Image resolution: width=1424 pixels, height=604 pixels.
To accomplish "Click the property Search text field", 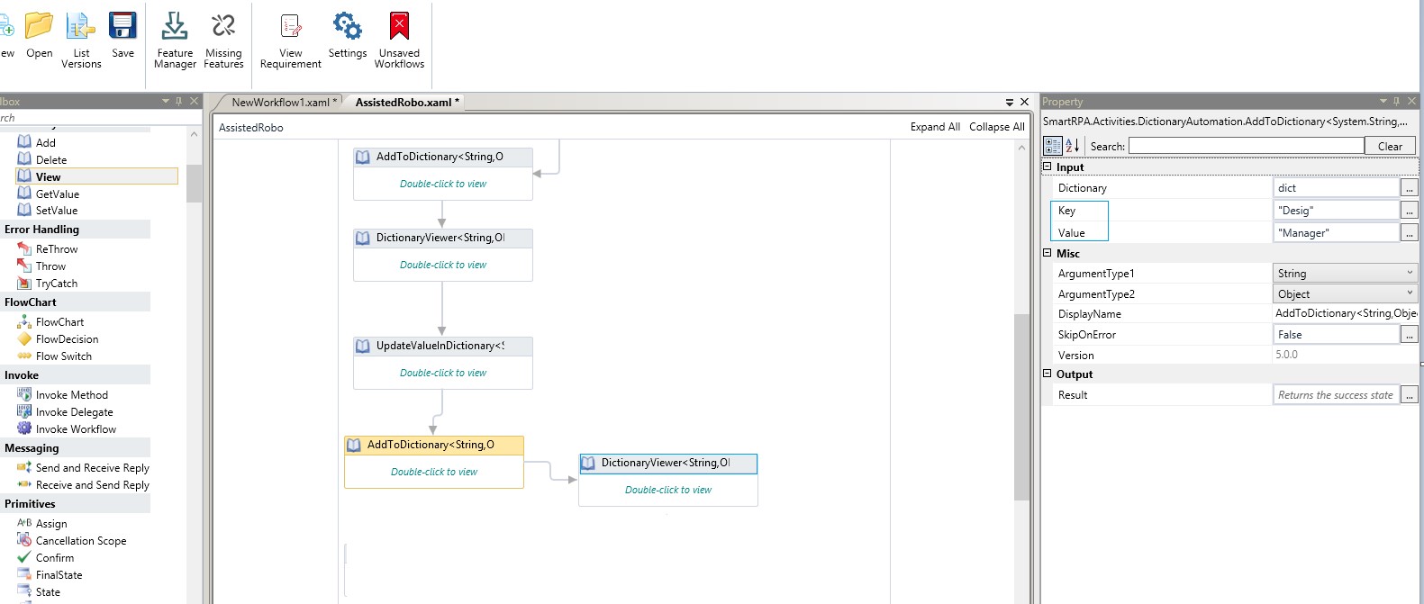I will point(1246,146).
